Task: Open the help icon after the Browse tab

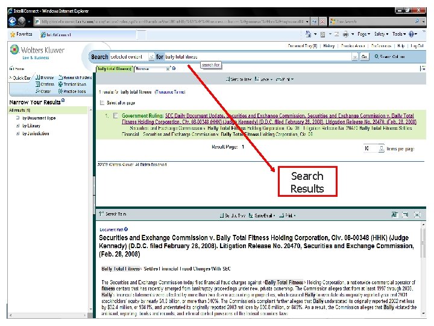Action: point(174,68)
